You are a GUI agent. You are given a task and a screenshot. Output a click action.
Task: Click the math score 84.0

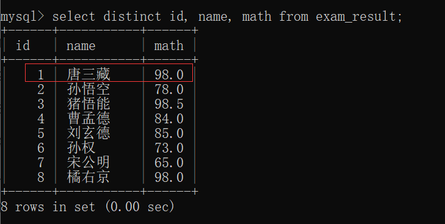point(169,118)
